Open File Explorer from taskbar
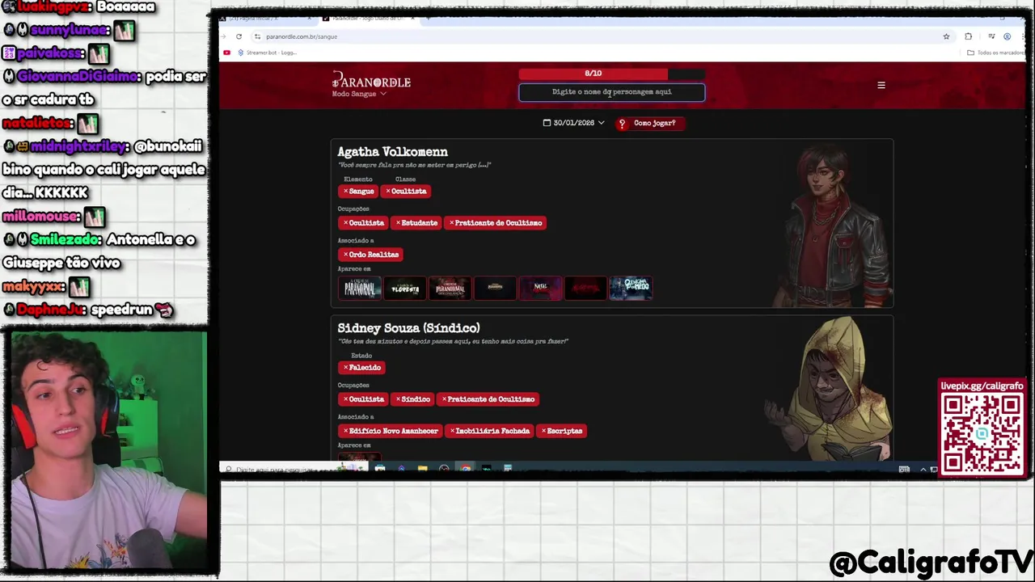This screenshot has width=1035, height=582. pos(422,469)
